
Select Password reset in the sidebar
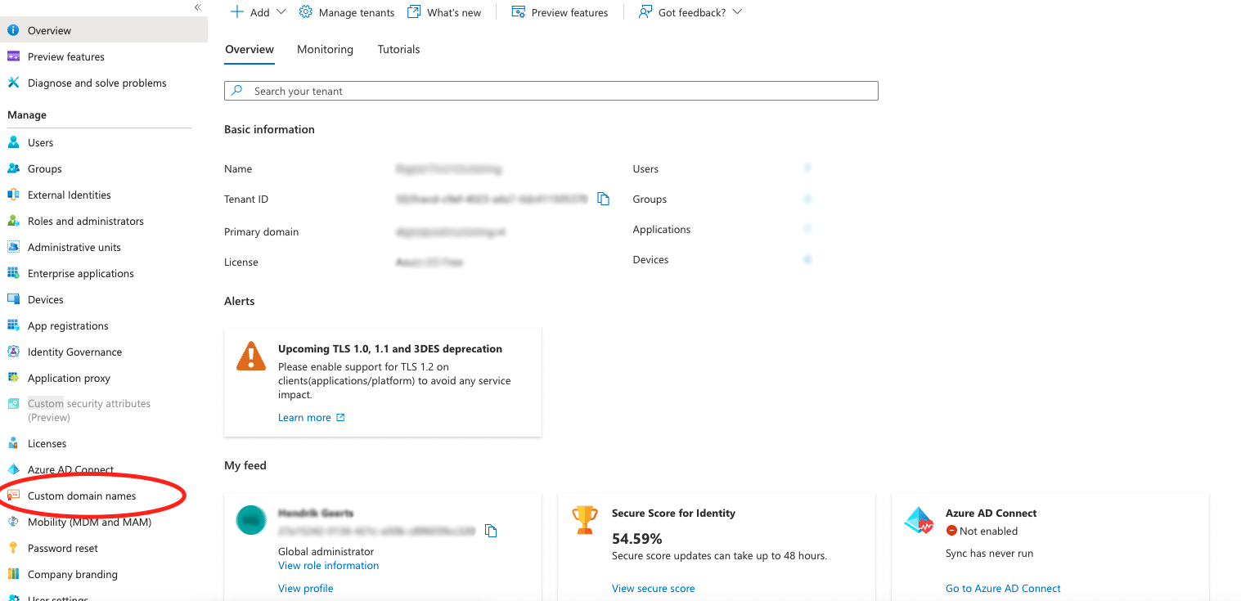[x=63, y=548]
